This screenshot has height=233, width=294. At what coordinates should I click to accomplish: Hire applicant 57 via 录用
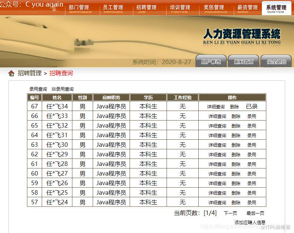click(252, 203)
